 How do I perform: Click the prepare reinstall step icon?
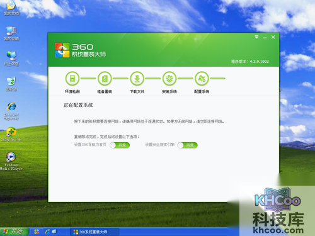pos(105,79)
